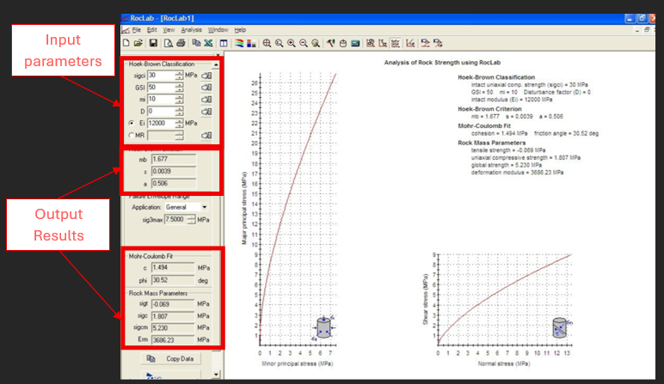Open the View menu
The width and height of the screenshot is (664, 384).
169,30
